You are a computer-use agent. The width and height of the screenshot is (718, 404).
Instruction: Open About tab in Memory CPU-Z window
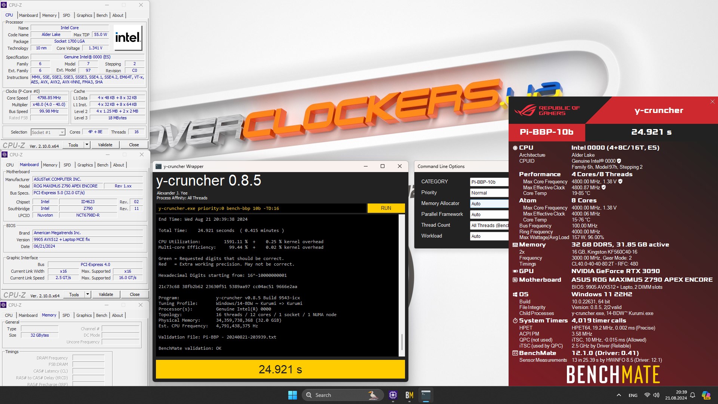coord(117,315)
